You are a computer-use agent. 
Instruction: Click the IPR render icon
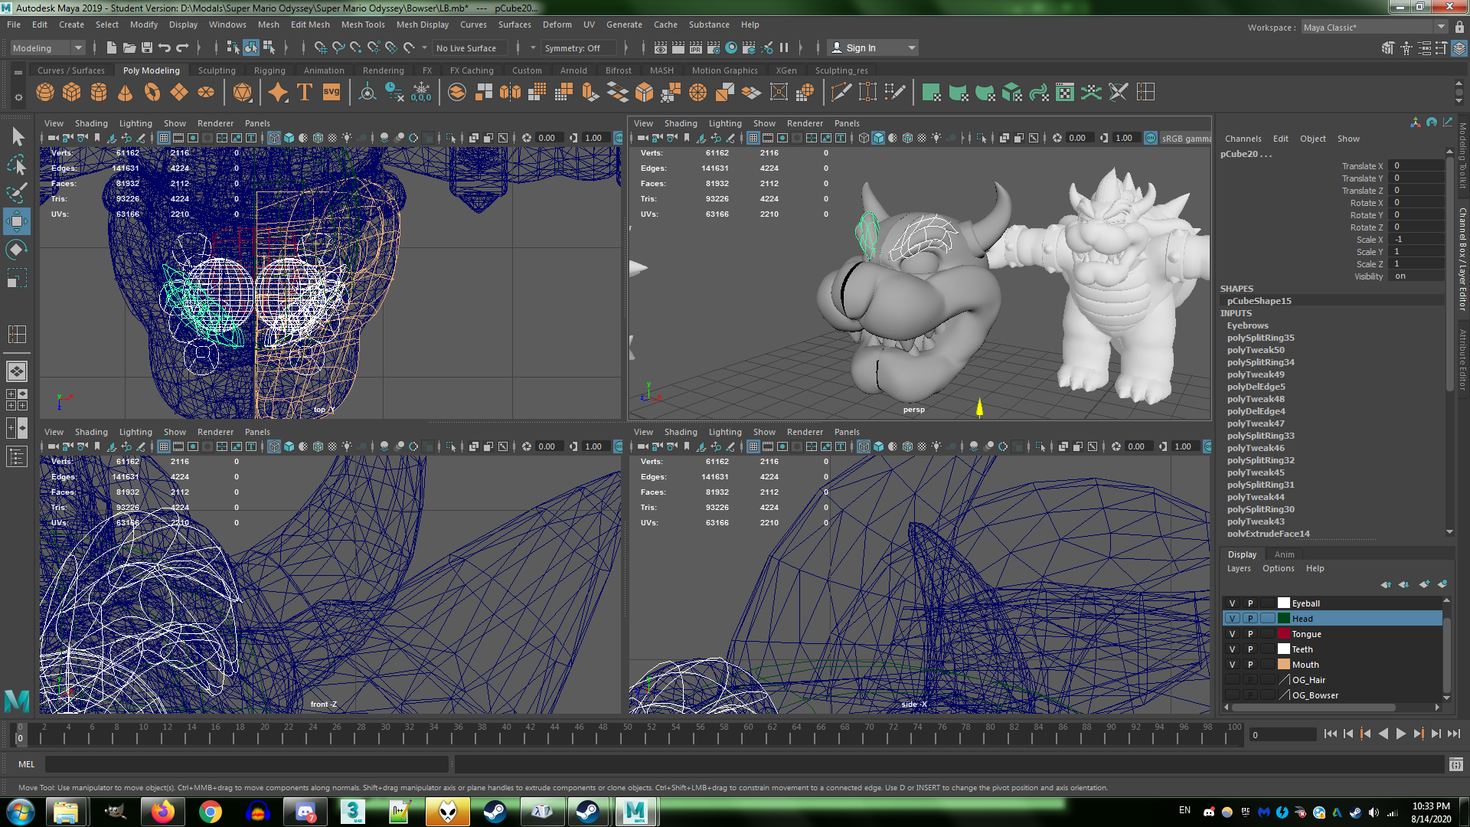(696, 47)
